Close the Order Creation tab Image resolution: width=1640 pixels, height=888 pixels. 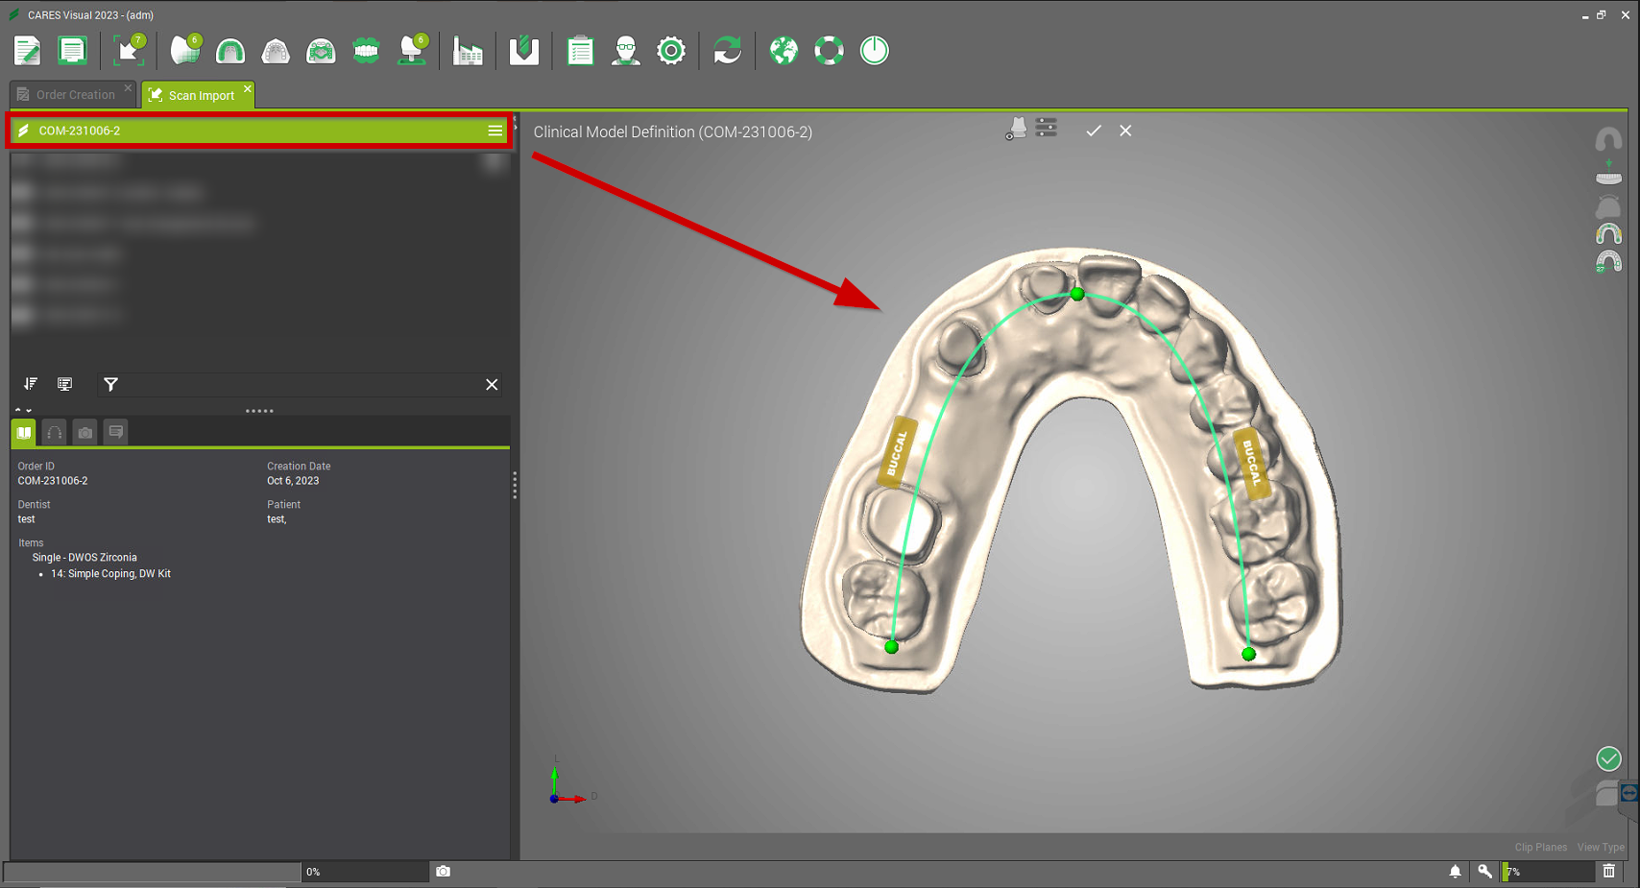[x=128, y=88]
